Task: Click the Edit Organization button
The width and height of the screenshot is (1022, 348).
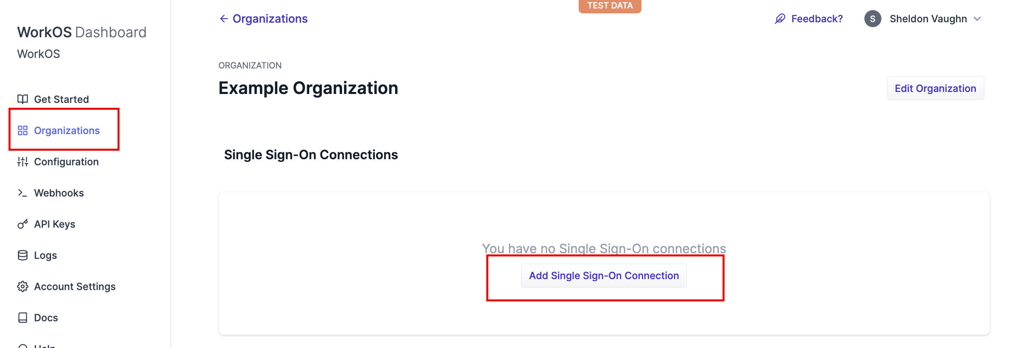Action: pos(935,88)
